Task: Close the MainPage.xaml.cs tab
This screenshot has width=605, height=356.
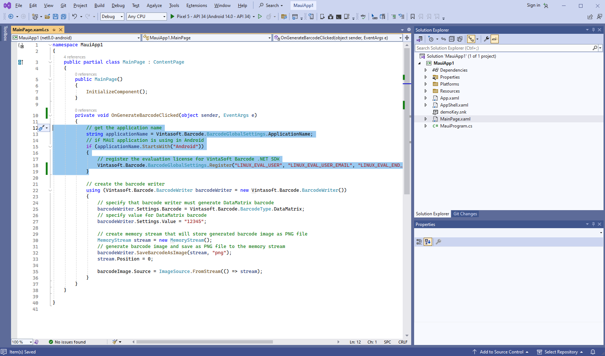Action: coord(61,30)
